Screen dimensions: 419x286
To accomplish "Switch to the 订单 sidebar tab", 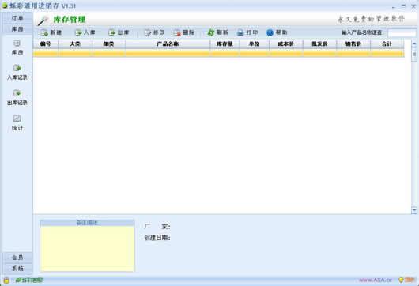I will coord(17,18).
